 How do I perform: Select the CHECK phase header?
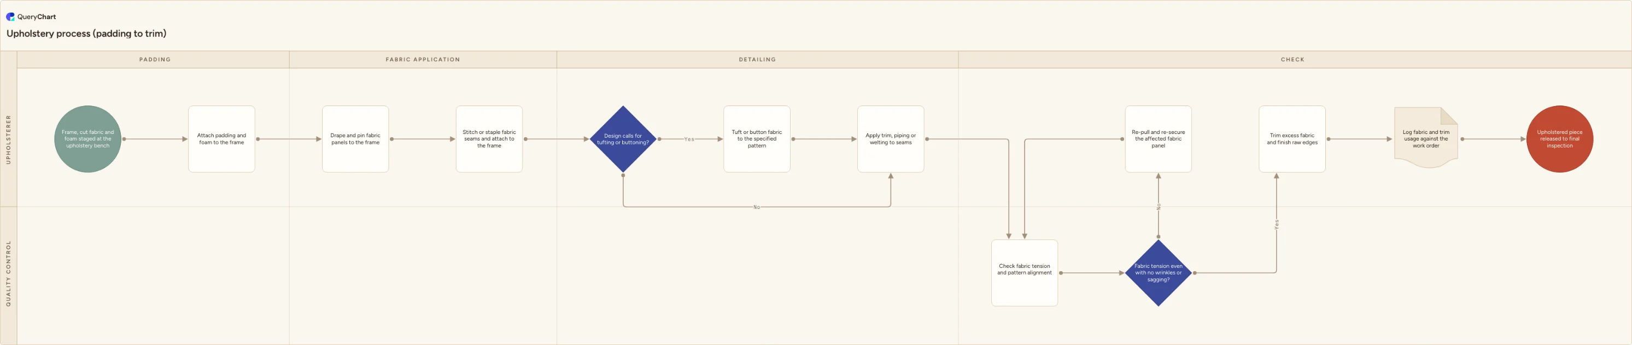point(1293,60)
